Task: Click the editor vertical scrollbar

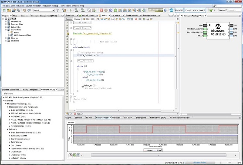Action: pyautogui.click(x=176, y=56)
